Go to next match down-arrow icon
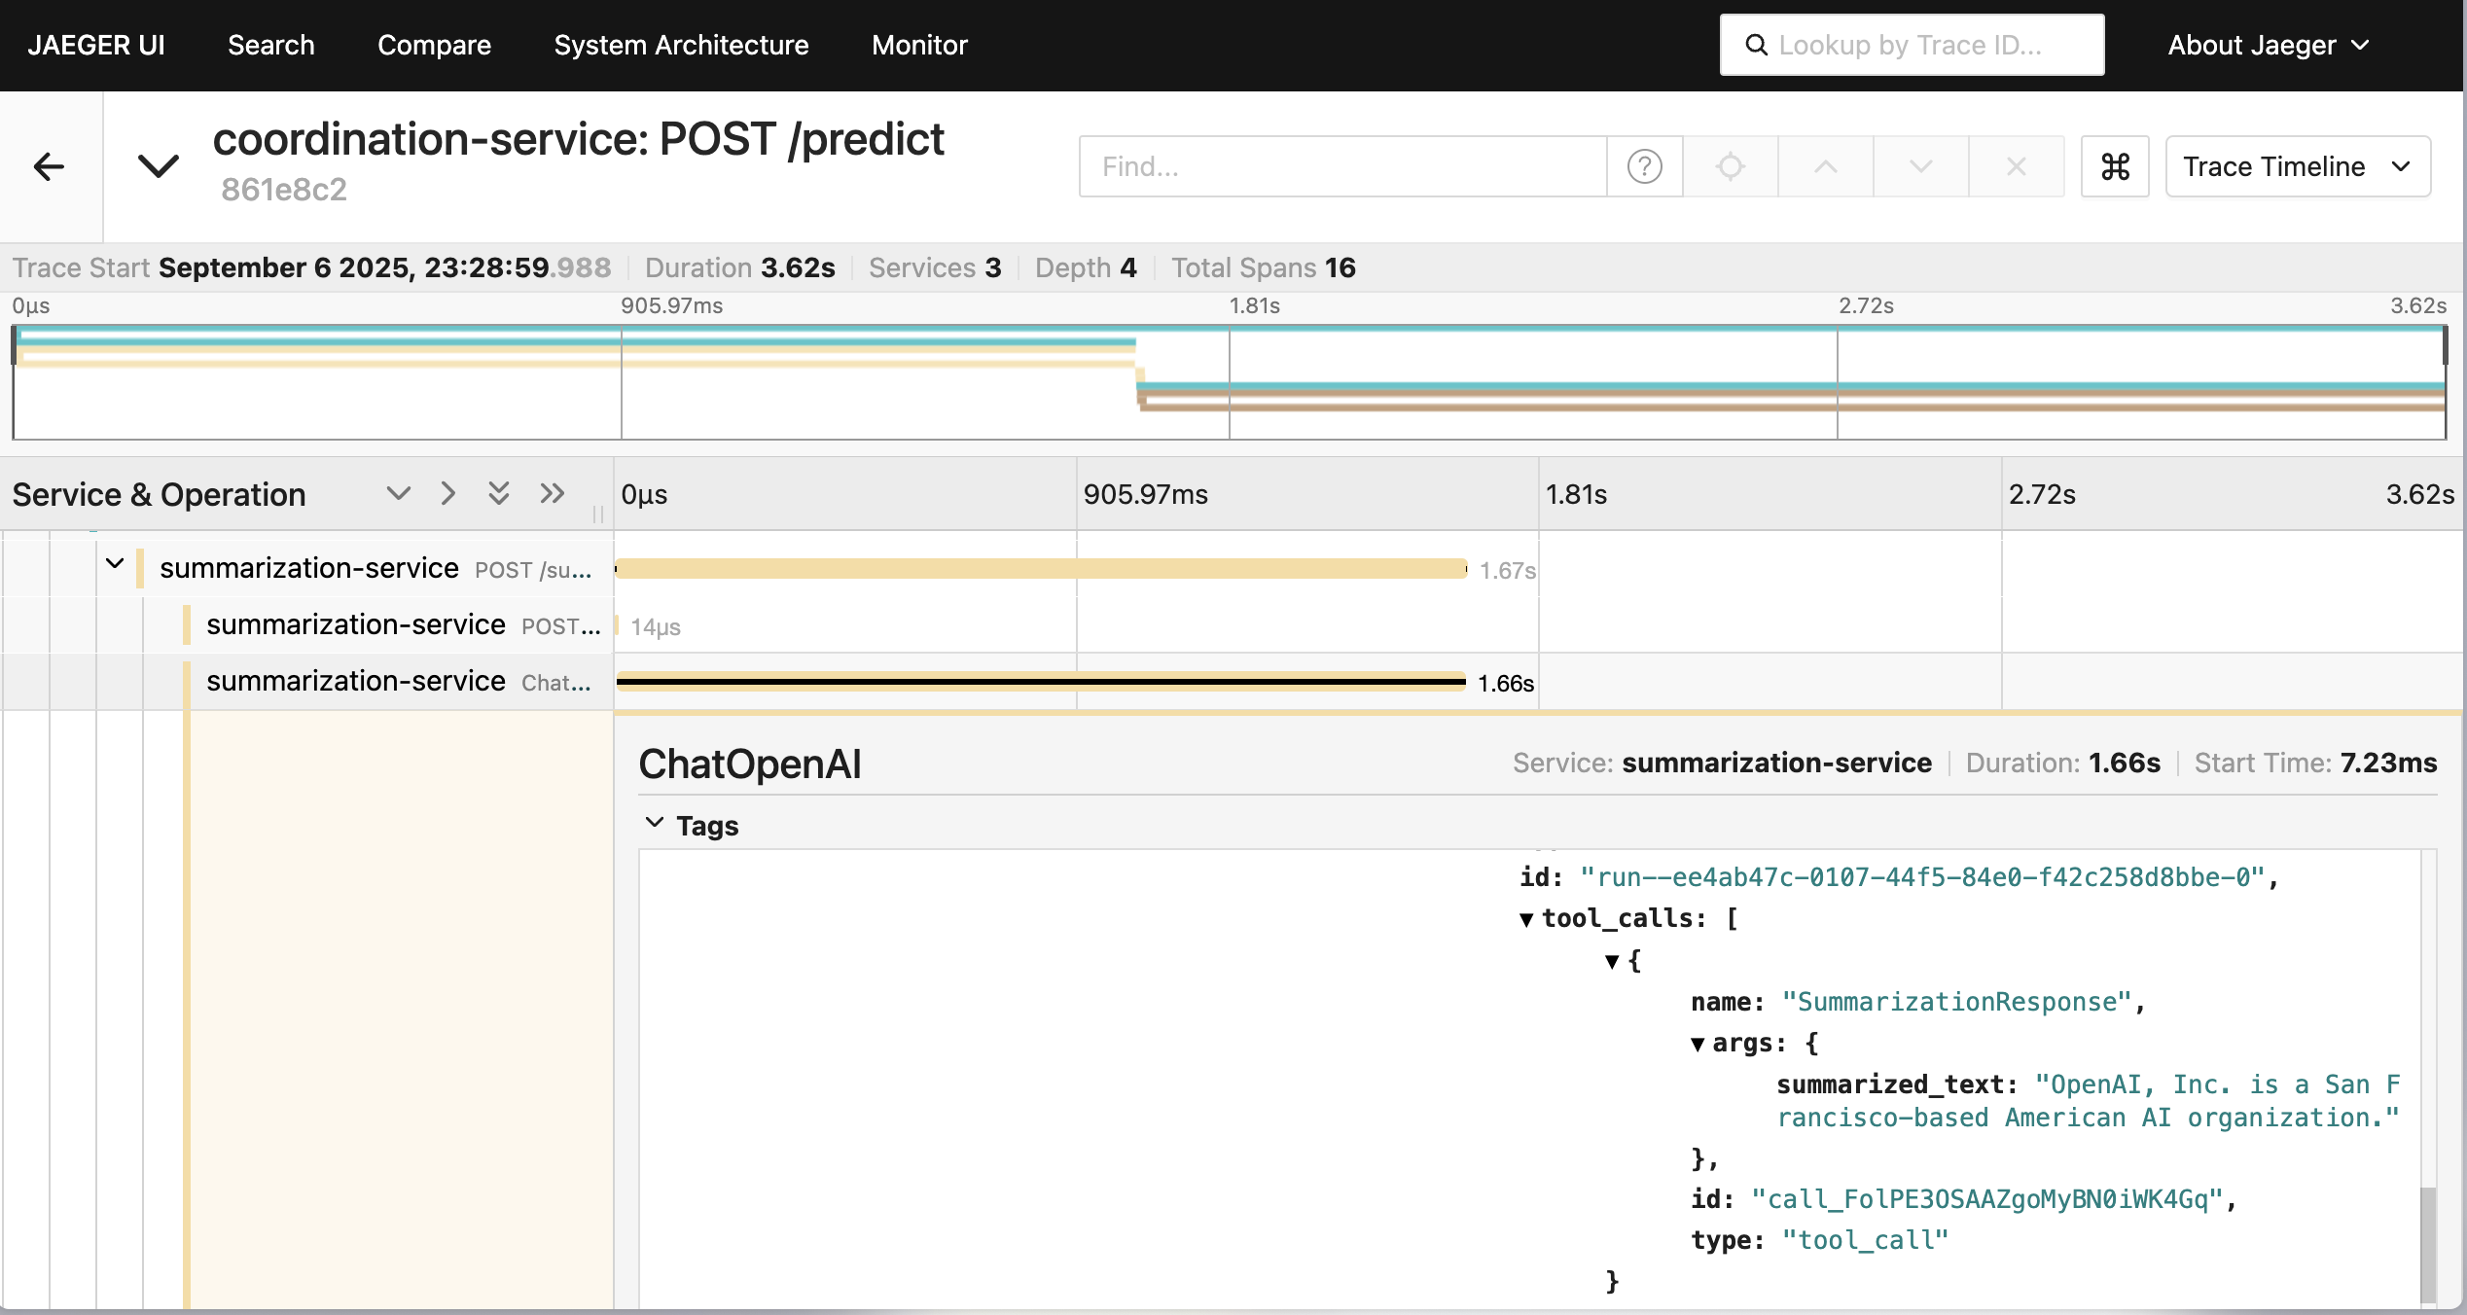This screenshot has height=1315, width=2467. click(x=1920, y=166)
